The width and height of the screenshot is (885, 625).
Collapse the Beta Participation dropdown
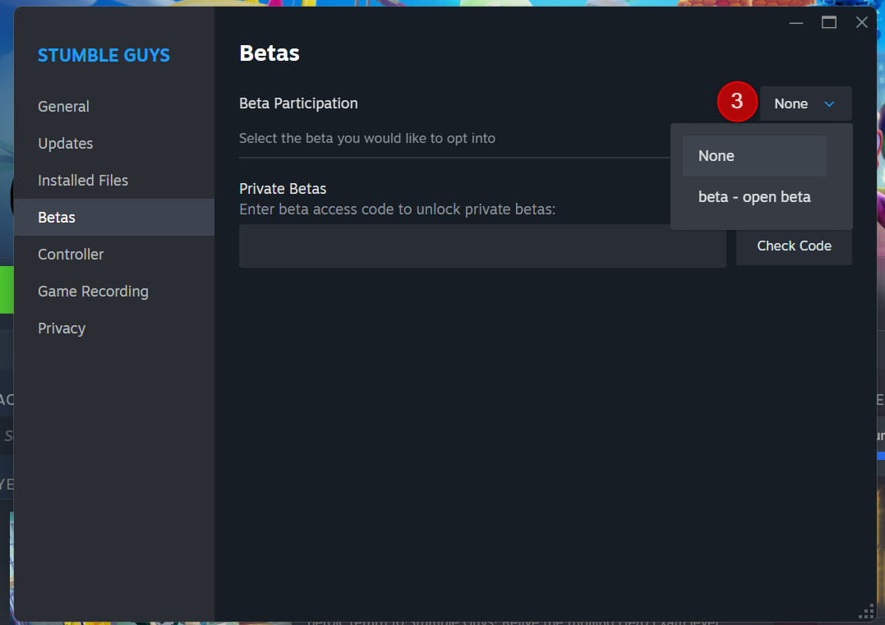tap(805, 103)
